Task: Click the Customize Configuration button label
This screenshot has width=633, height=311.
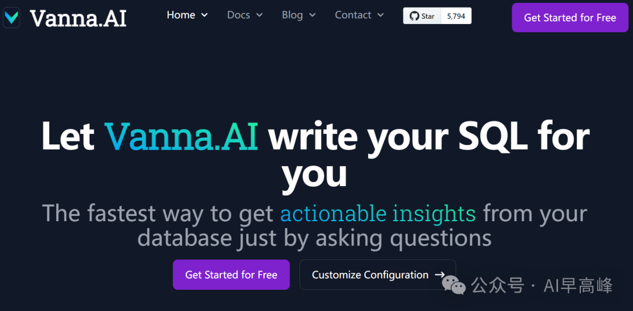Action: point(370,275)
